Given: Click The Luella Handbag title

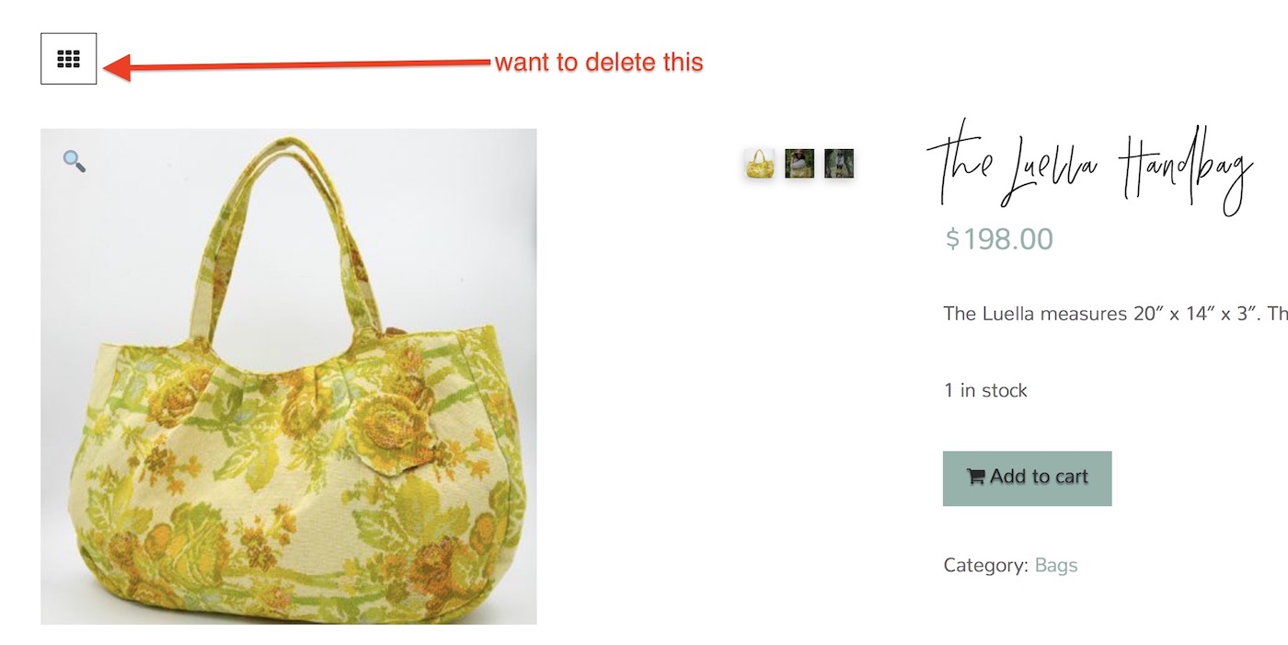Looking at the screenshot, I should [x=1091, y=170].
